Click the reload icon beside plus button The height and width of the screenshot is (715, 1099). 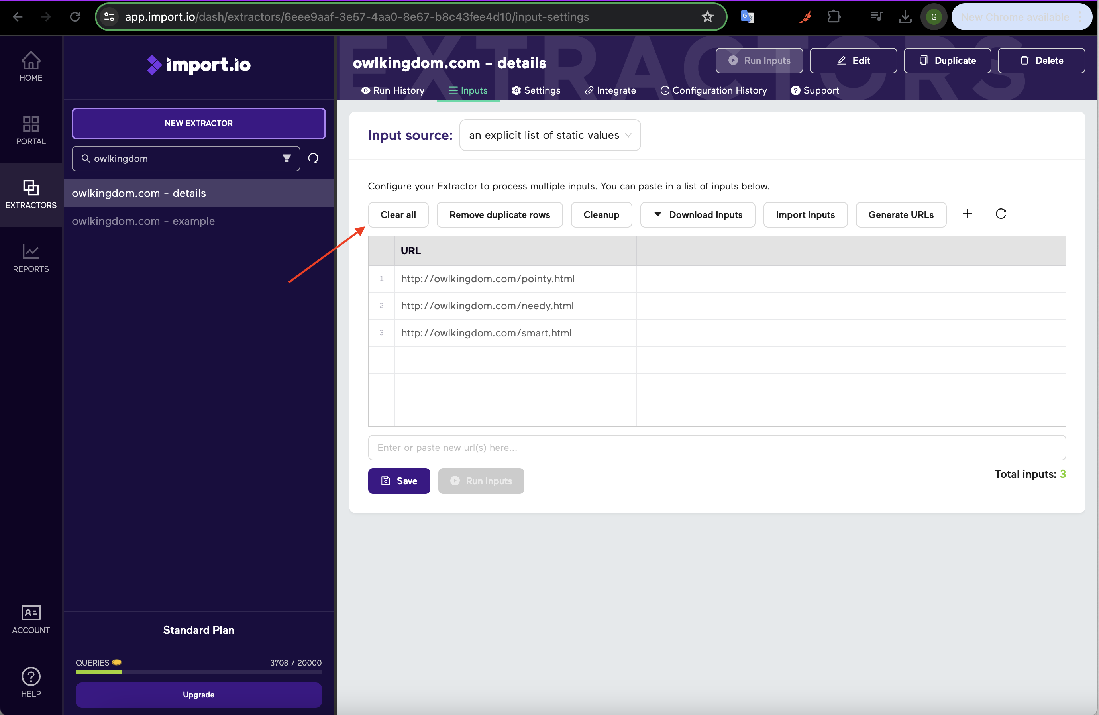(1000, 214)
